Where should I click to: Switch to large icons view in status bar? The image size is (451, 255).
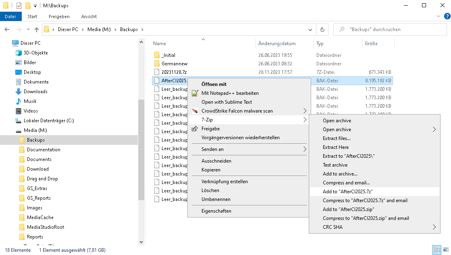coord(445,250)
